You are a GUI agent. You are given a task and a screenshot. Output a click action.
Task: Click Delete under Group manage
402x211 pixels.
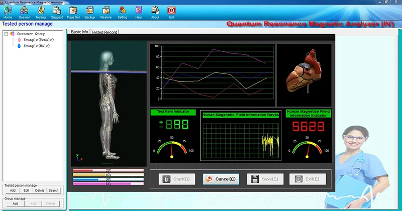[51, 203]
